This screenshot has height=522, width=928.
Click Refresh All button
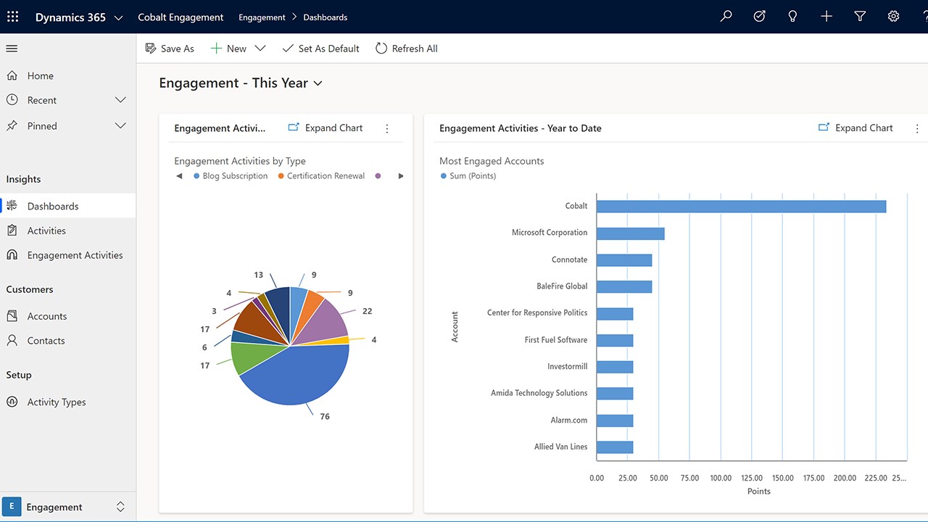coord(406,49)
